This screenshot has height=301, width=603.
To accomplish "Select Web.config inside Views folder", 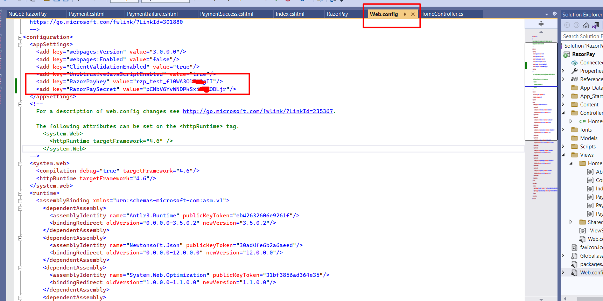I will 591,239.
